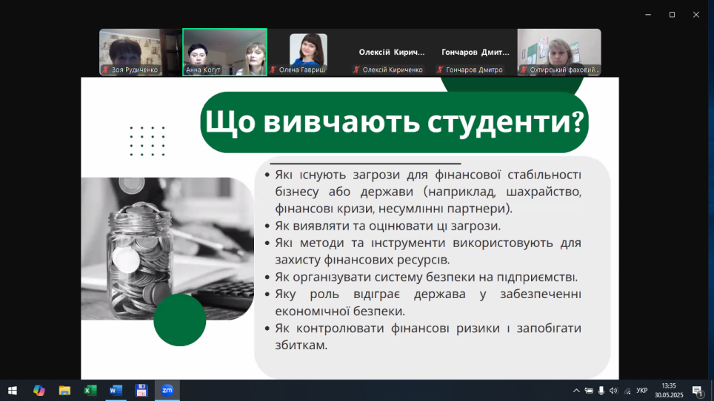Open the notification center icon
Image resolution: width=714 pixels, height=401 pixels.
697,390
